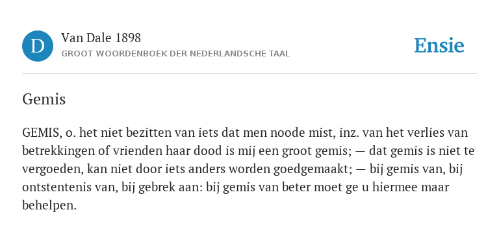Select the capitalized GEMIS word in definition
Image resolution: width=499 pixels, height=249 pixels.
(x=41, y=133)
